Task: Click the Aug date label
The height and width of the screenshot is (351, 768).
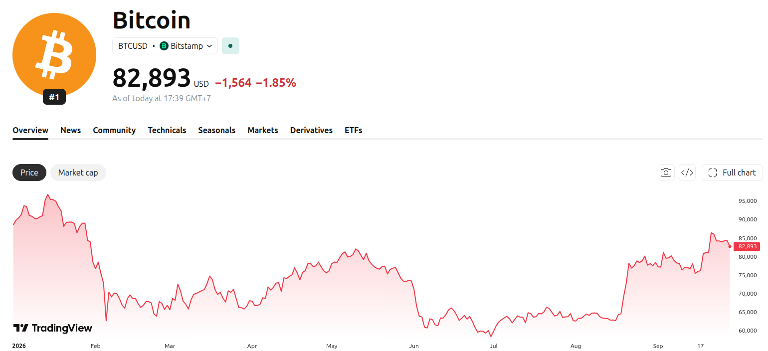Action: (x=576, y=346)
